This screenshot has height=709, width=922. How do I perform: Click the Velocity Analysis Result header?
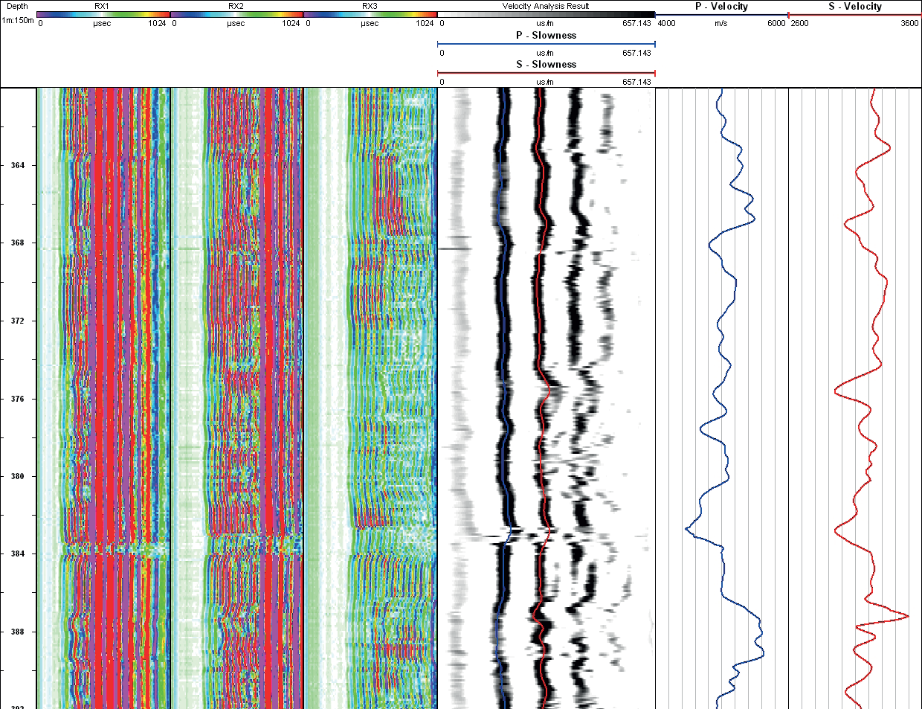[x=545, y=7]
